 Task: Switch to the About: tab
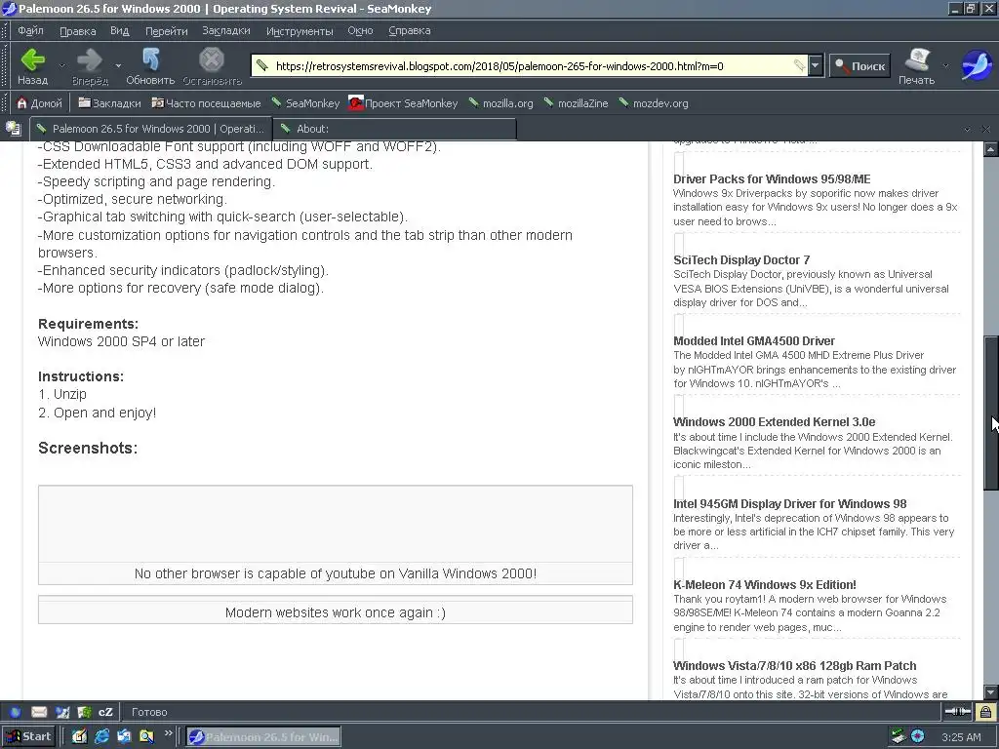(394, 129)
